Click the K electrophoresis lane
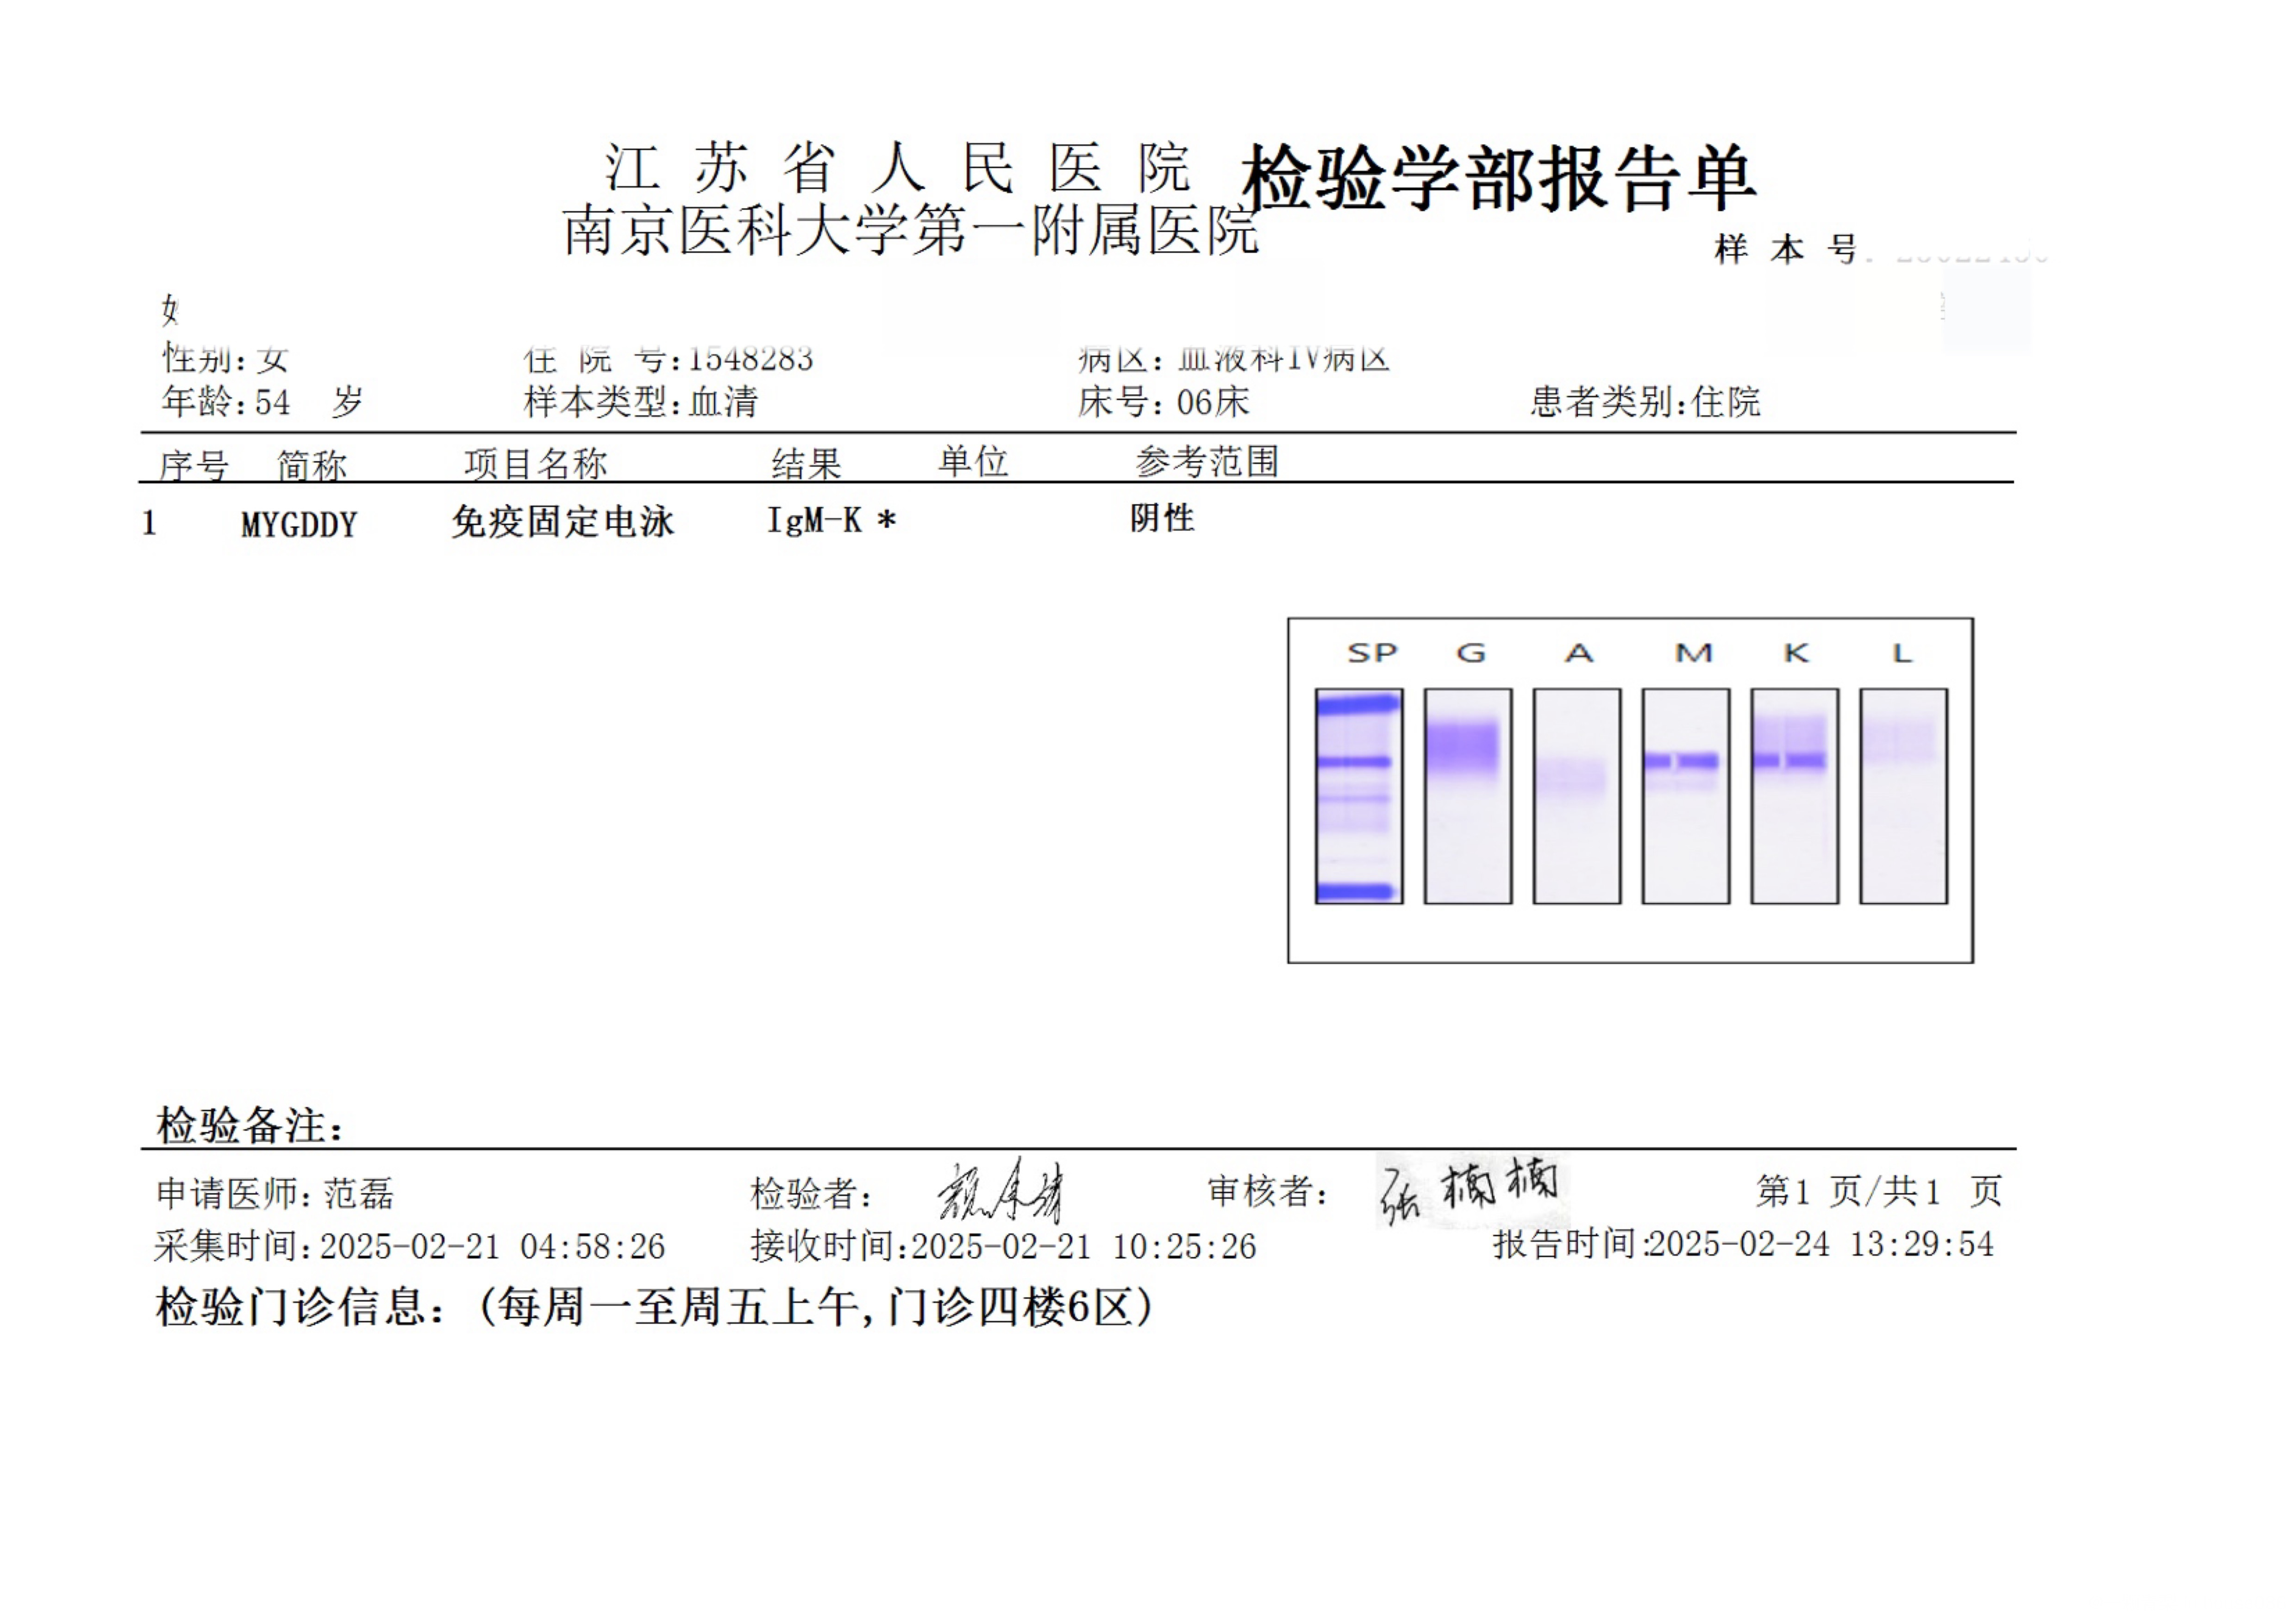Viewport: 2296px width, 1621px height. 1795,796
